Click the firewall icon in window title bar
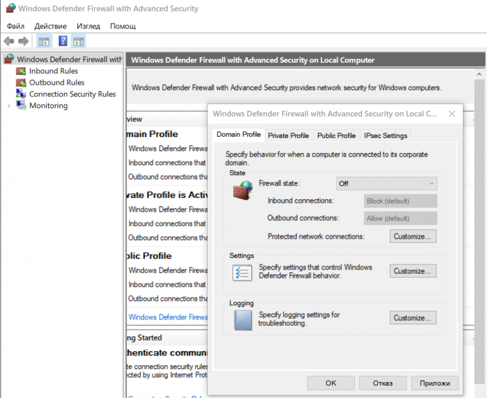487x398 pixels. click(x=11, y=8)
